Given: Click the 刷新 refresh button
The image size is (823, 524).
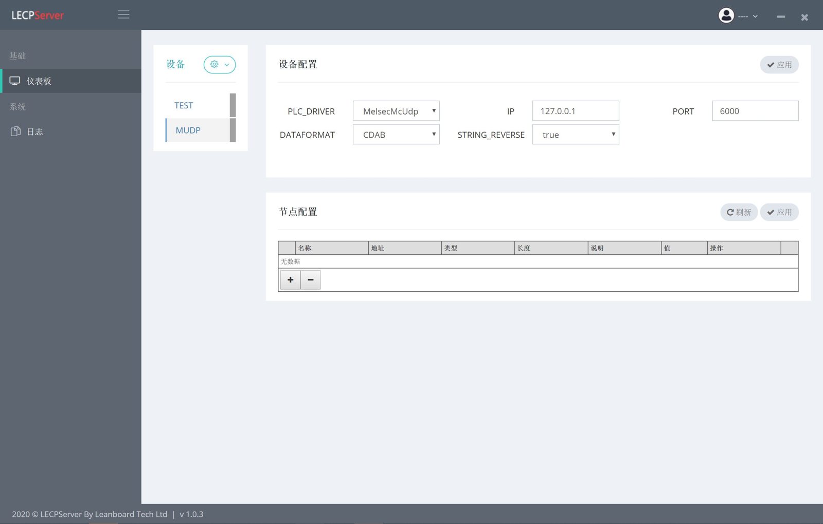Looking at the screenshot, I should tap(739, 212).
